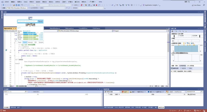Click the Live Share icon
This screenshot has width=207, height=112.
tap(193, 5)
